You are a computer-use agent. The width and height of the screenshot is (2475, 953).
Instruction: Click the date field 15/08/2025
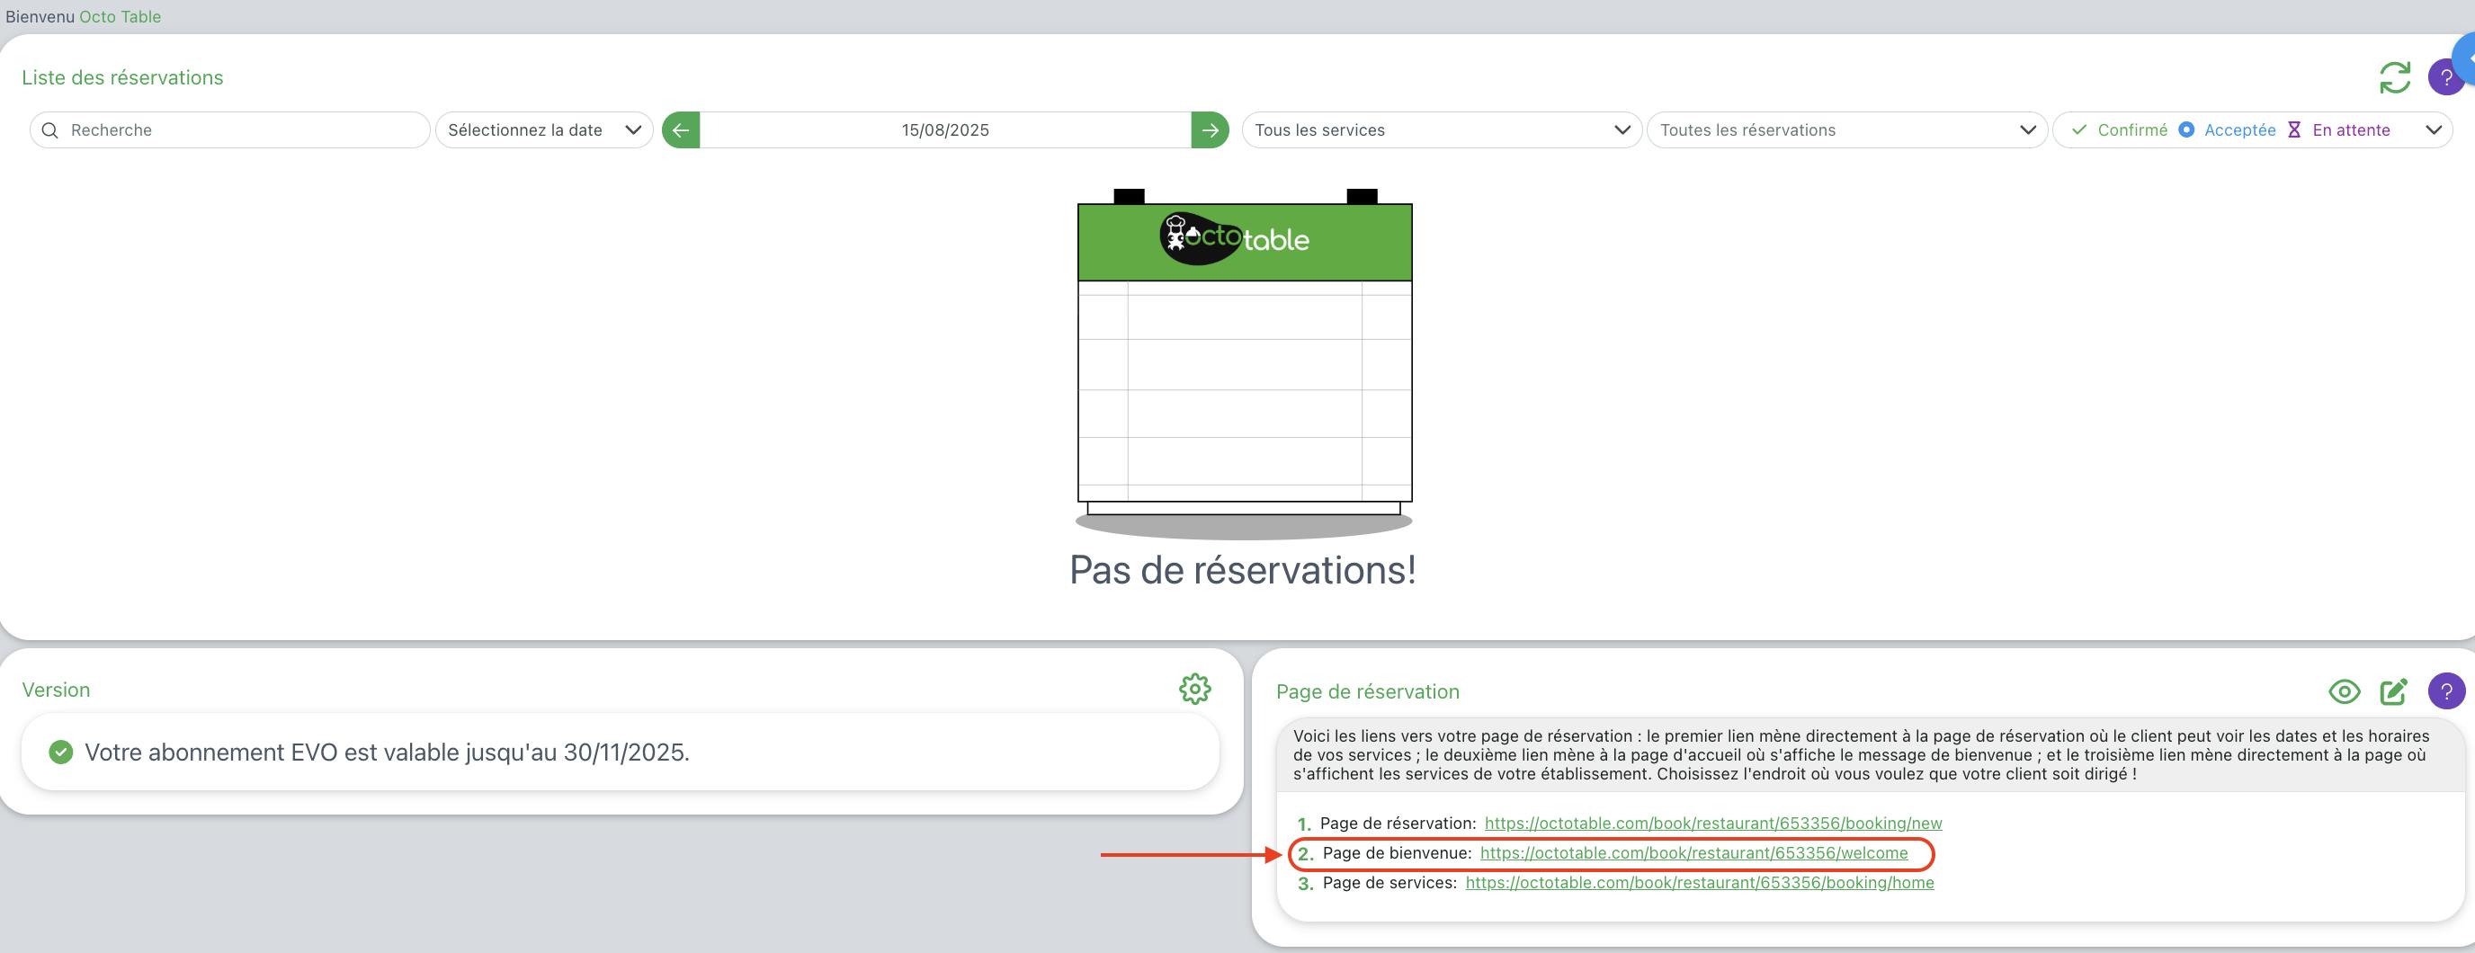(x=945, y=129)
